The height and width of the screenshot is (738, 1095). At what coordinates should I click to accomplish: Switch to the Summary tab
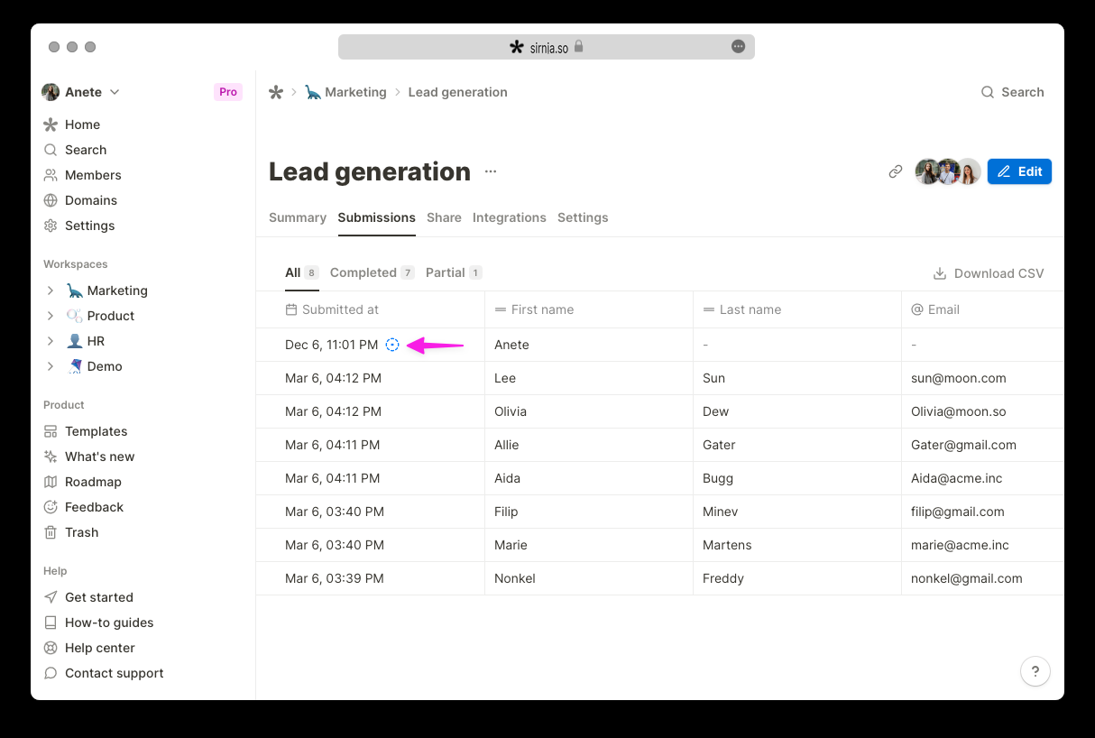(x=298, y=217)
